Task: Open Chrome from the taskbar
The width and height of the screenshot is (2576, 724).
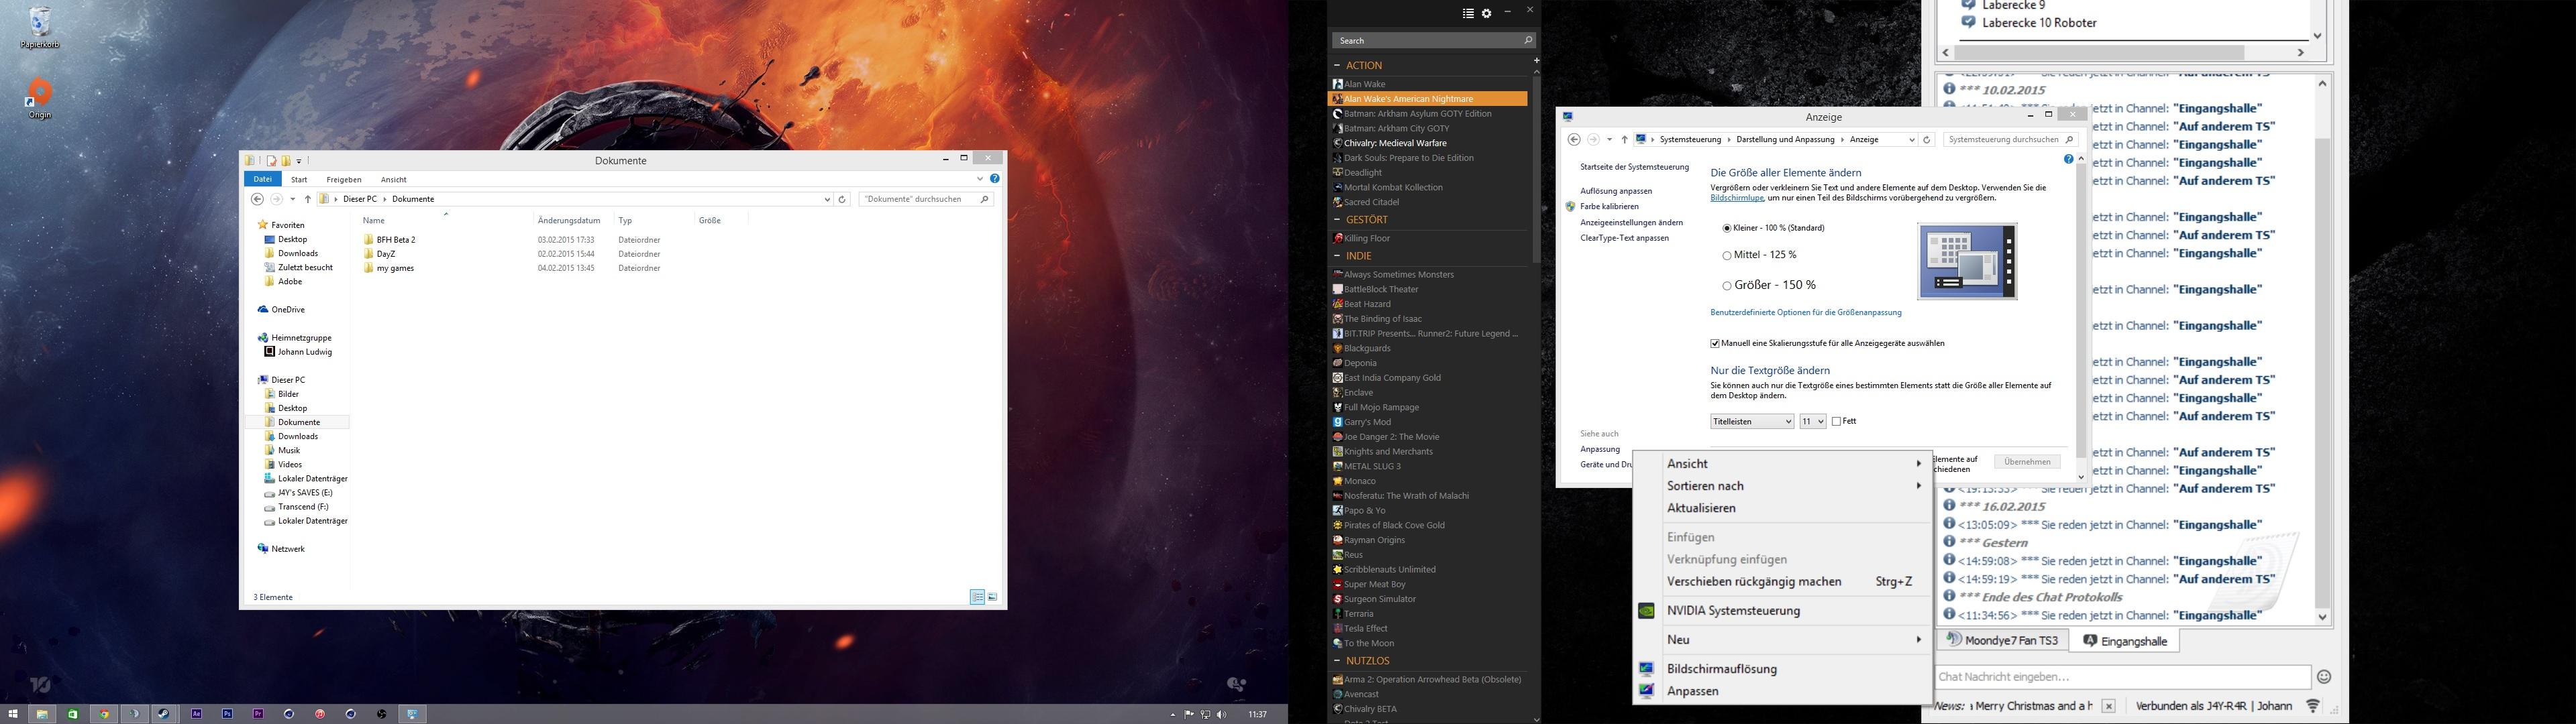Action: coord(104,714)
